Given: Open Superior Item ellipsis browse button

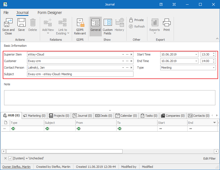Looking at the screenshot, I should pyautogui.click(x=127, y=54).
